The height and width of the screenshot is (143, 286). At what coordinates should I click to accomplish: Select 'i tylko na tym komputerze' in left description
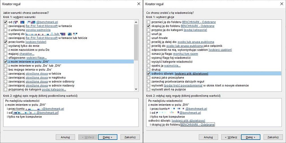[x=24, y=117]
